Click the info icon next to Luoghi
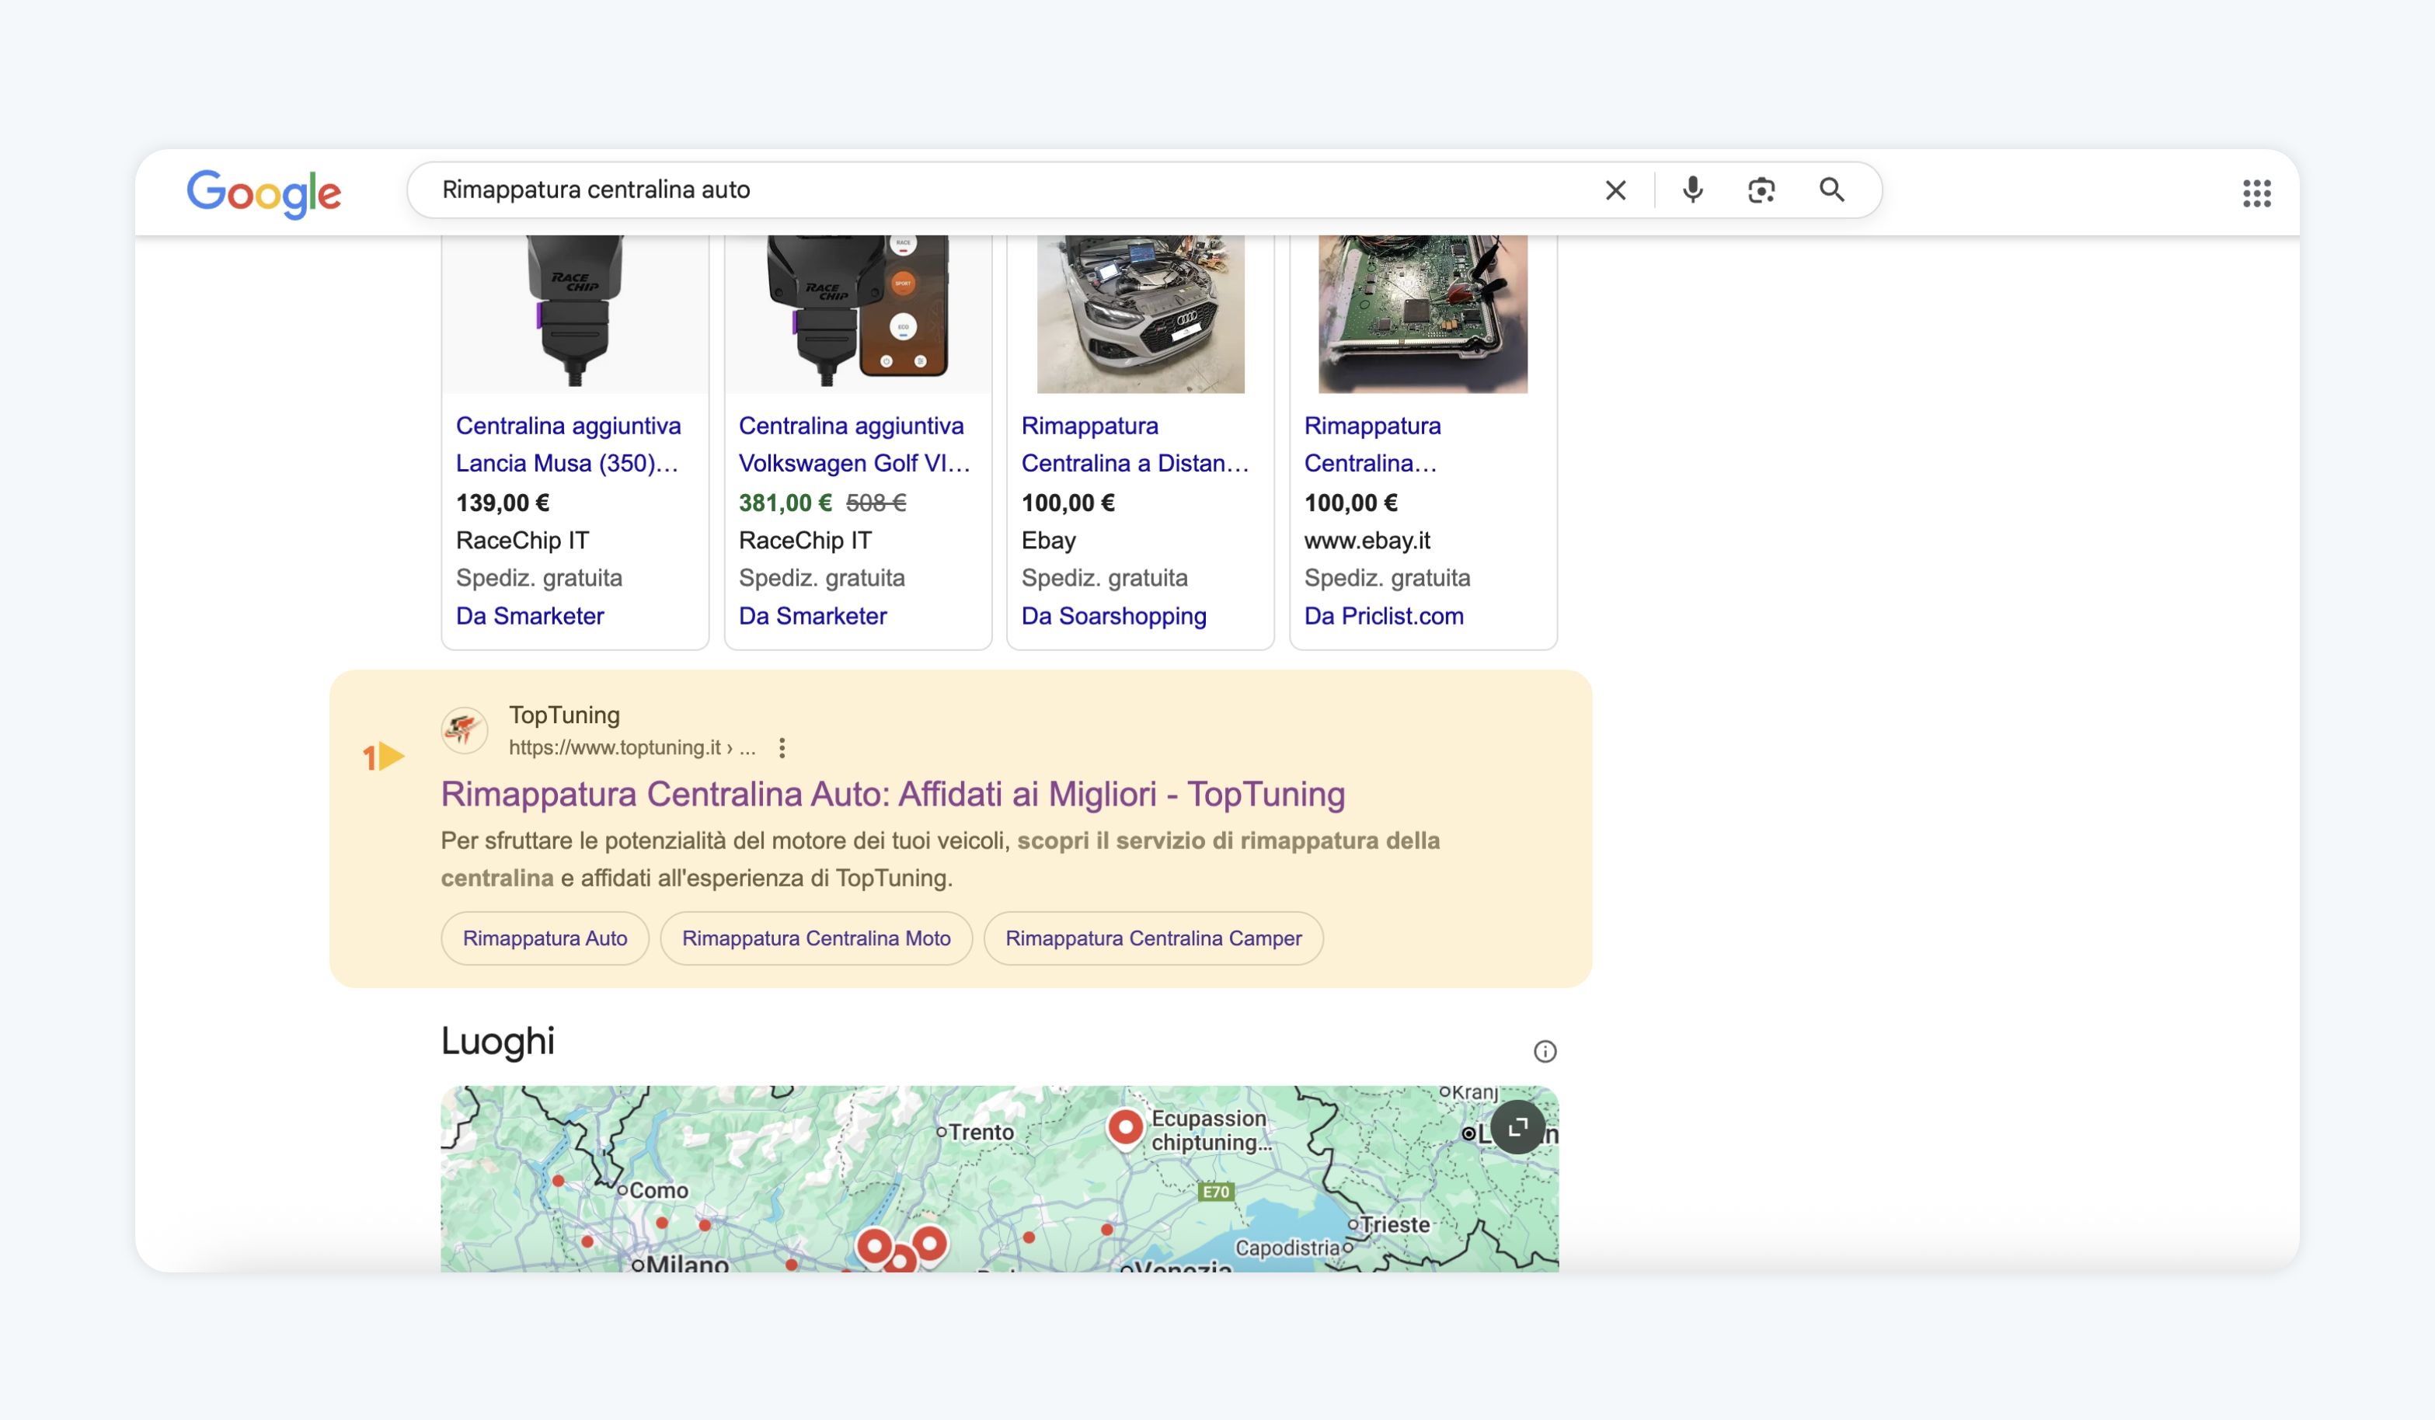The width and height of the screenshot is (2435, 1420). pyautogui.click(x=1544, y=1051)
